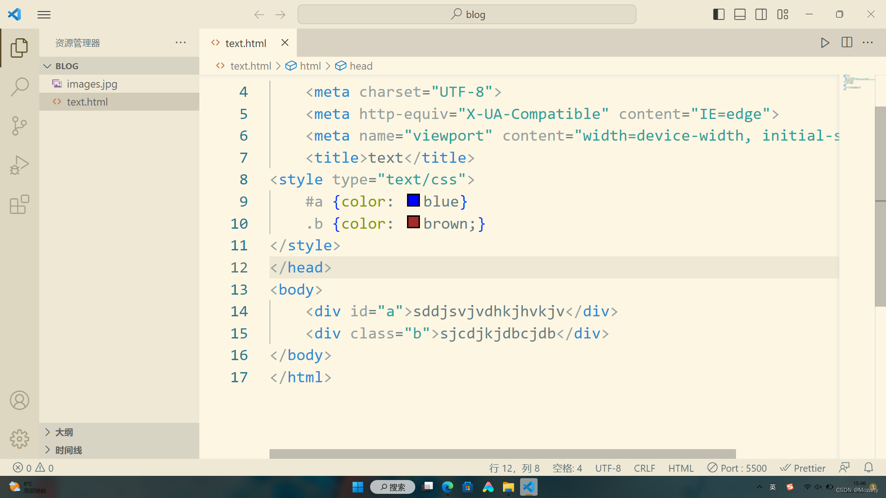Open the Task View taskbar icon

[428, 487]
